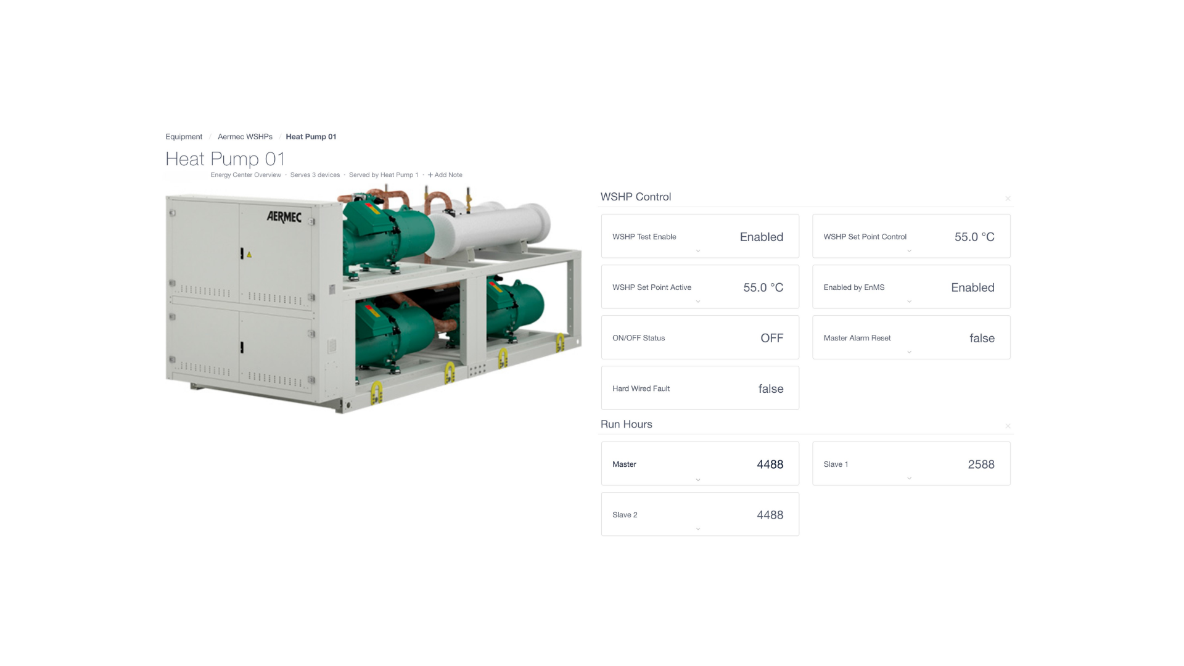This screenshot has width=1184, height=666.
Task: Close the WSHP Control panel
Action: [x=1008, y=199]
